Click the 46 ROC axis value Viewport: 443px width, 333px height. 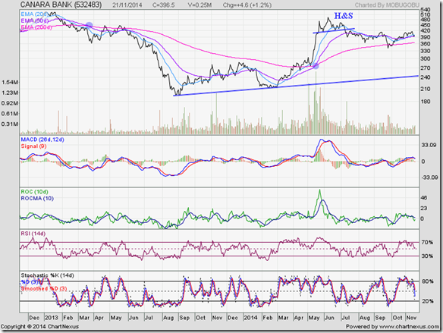tap(424, 198)
